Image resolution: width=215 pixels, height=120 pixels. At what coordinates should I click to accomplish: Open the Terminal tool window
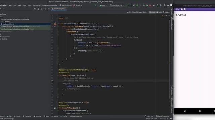[x=37, y=116]
